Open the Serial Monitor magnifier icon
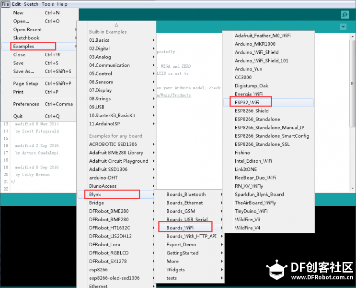The width and height of the screenshot is (356, 288). pos(345,15)
